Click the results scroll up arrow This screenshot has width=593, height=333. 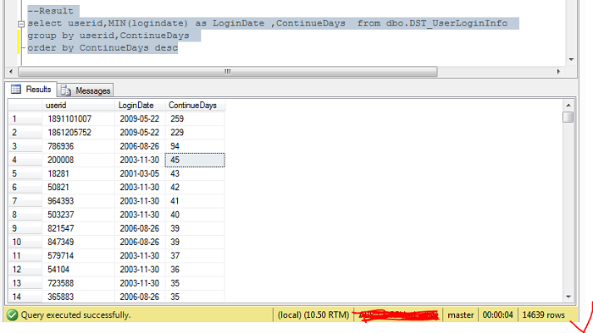click(x=568, y=105)
